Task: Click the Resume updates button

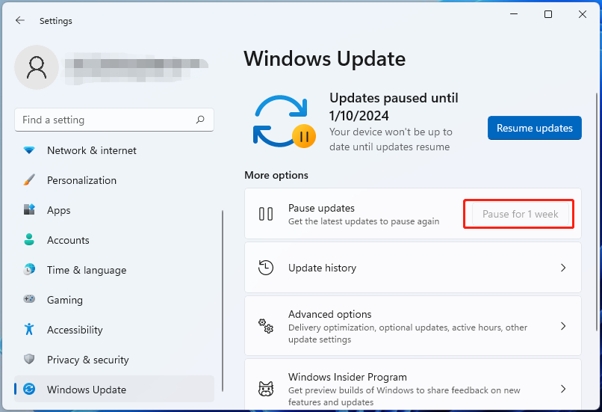Action: (535, 128)
